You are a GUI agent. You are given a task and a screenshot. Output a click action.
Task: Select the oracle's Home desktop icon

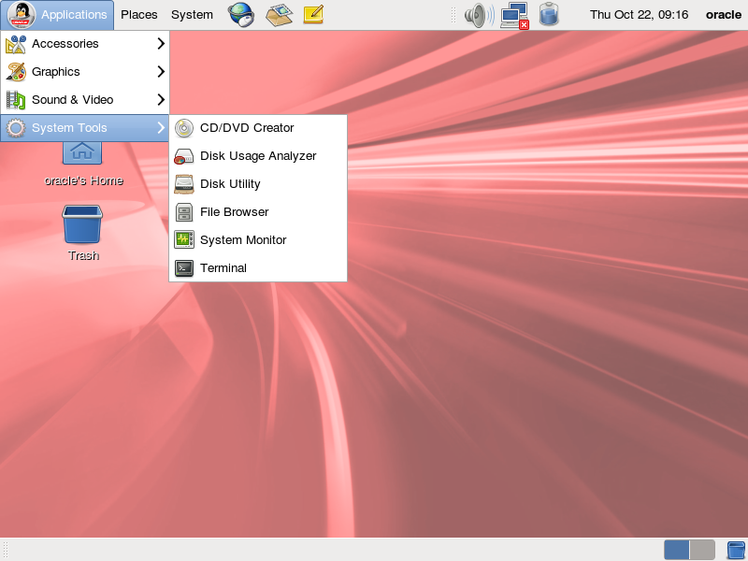point(82,153)
